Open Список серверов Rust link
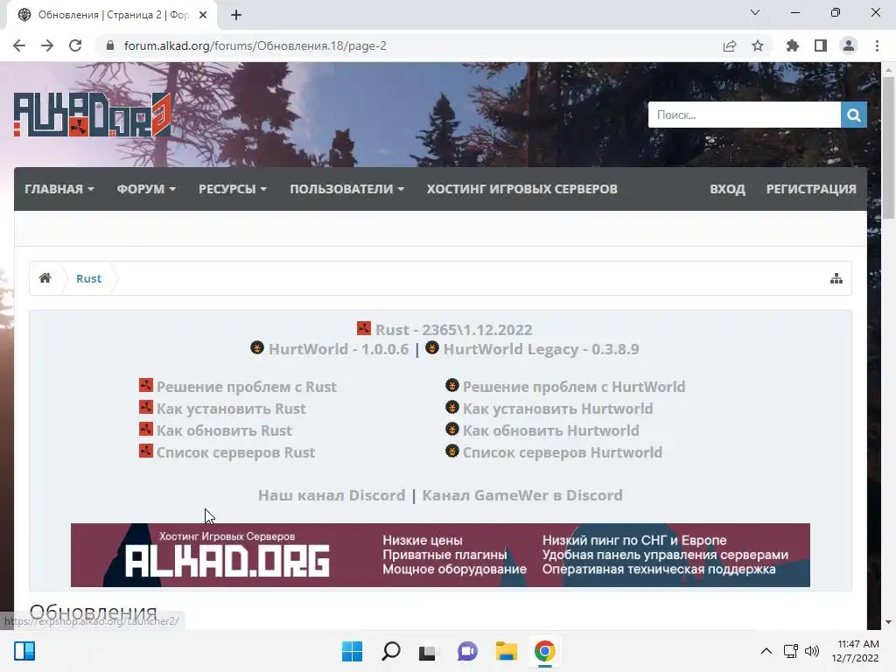Viewport: 896px width, 672px height. (x=235, y=452)
